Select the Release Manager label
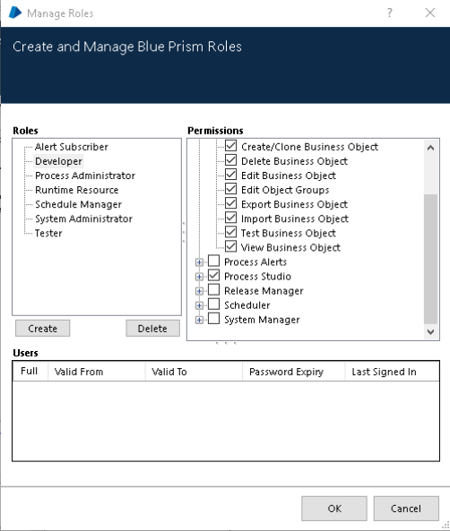The image size is (450, 531). (x=264, y=291)
